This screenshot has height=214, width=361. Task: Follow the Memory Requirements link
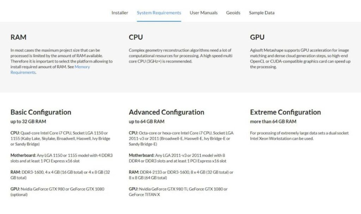82,67
